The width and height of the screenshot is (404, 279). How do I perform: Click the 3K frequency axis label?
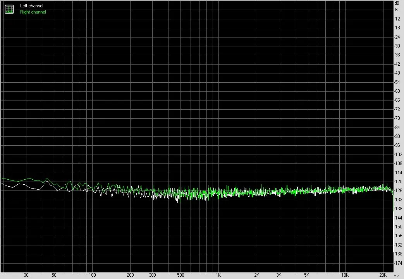pos(279,275)
